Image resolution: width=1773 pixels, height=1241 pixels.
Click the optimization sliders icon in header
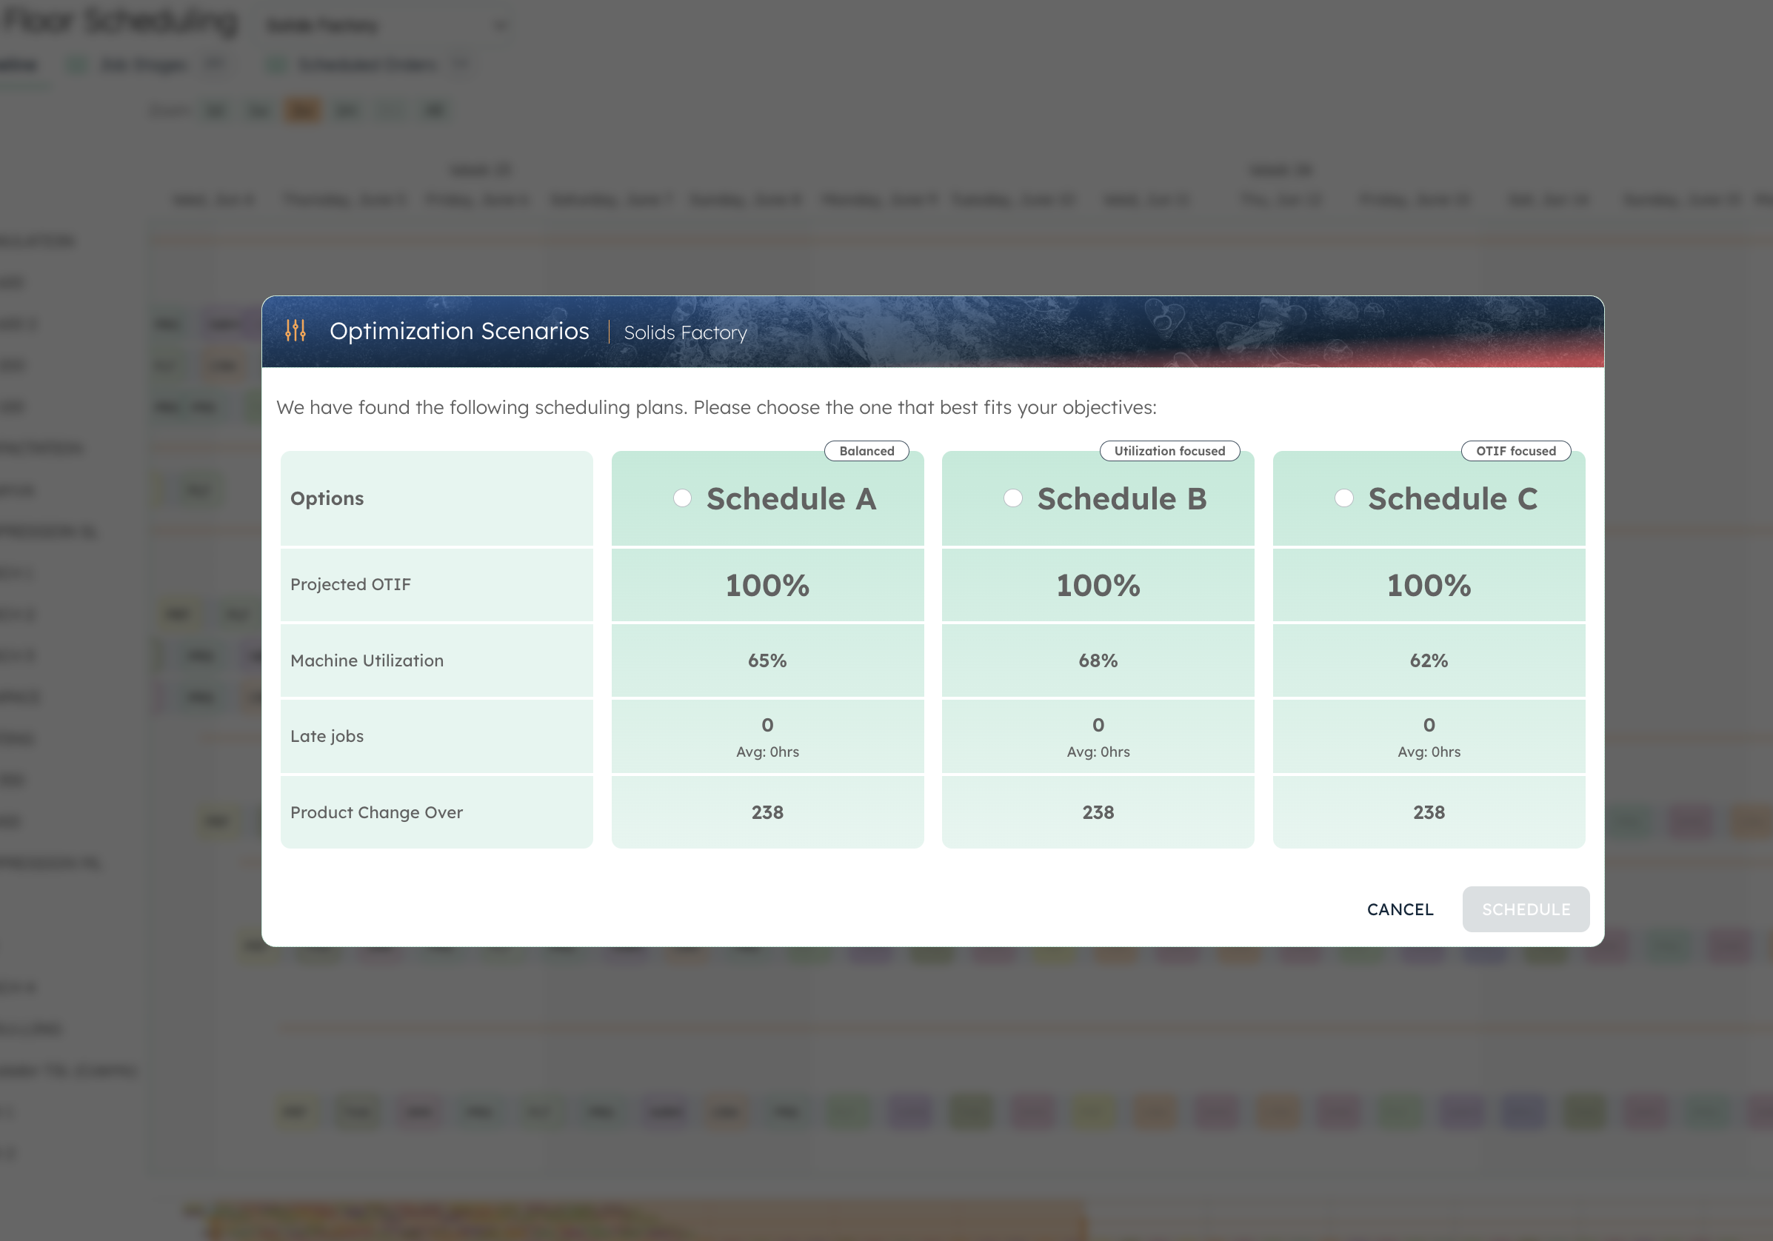(x=295, y=330)
